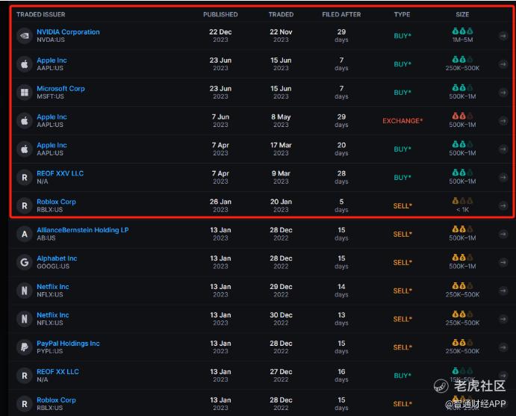This screenshot has height=416, width=516.
Task: Open the PayPal Holdings trade details arrow
Action: (503, 347)
